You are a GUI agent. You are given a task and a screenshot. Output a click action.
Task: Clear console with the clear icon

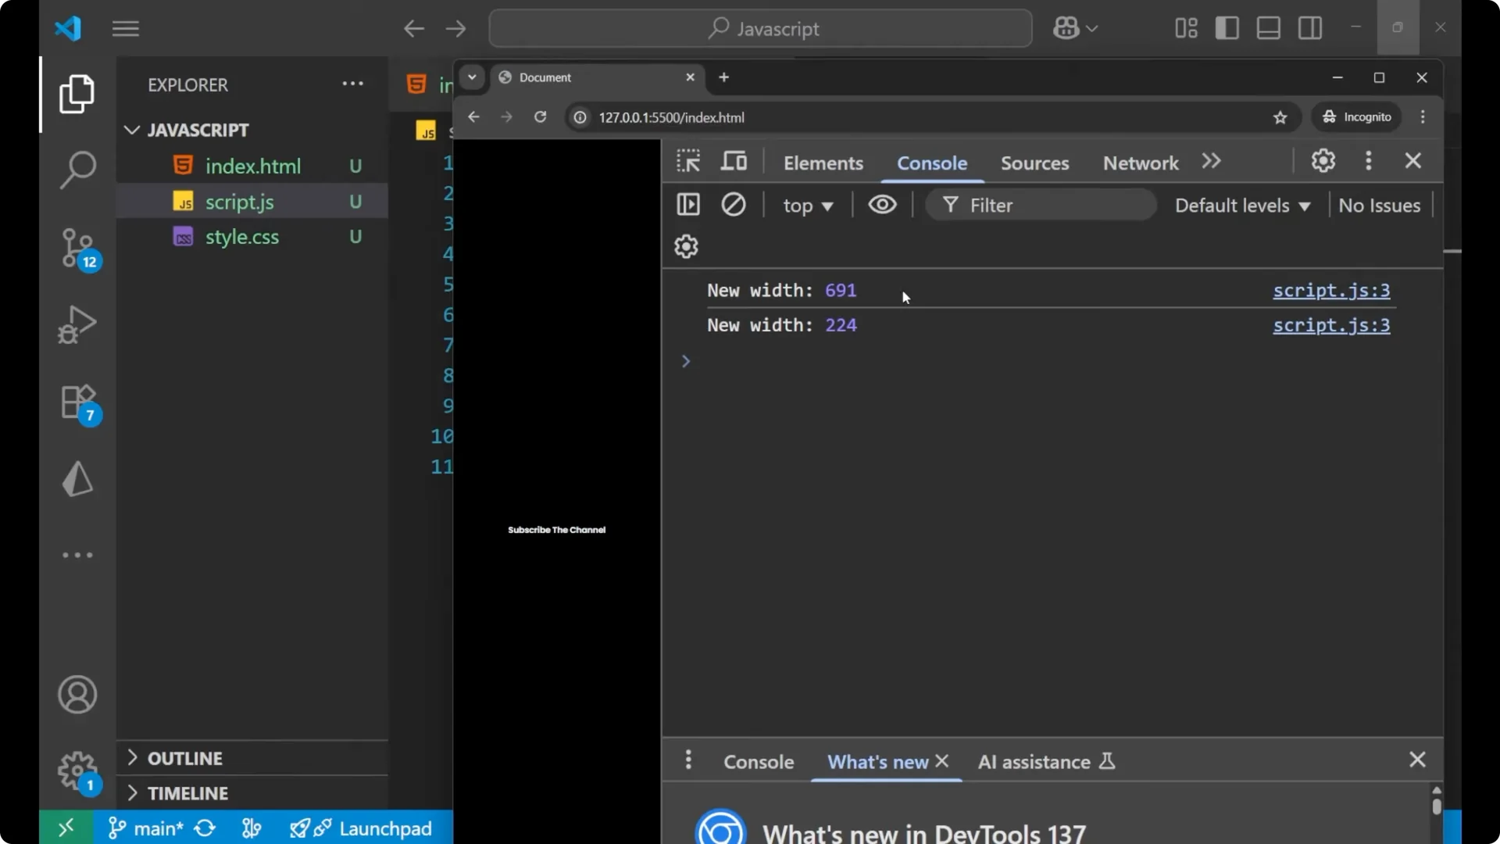tap(733, 205)
